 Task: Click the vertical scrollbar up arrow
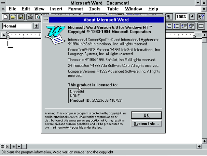pyautogui.click(x=204, y=35)
